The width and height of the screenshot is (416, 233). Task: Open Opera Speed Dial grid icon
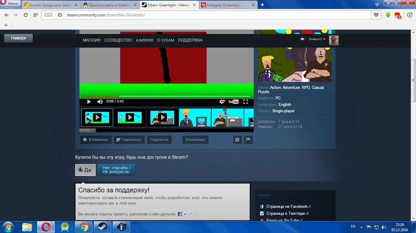(36, 15)
